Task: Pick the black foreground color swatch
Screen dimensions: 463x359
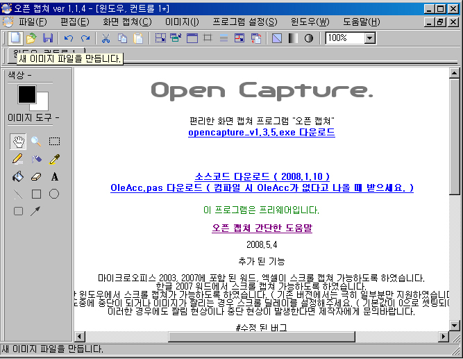Action: pyautogui.click(x=27, y=94)
